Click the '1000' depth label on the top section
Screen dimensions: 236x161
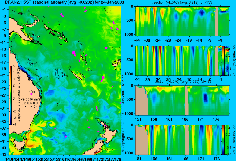tap(129, 34)
